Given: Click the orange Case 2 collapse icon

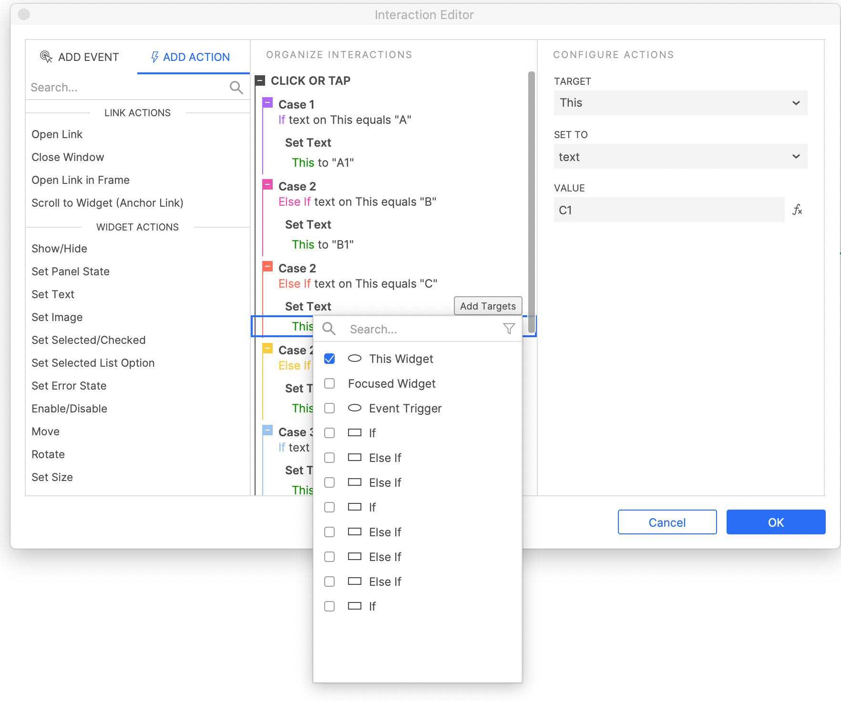Looking at the screenshot, I should [x=268, y=266].
